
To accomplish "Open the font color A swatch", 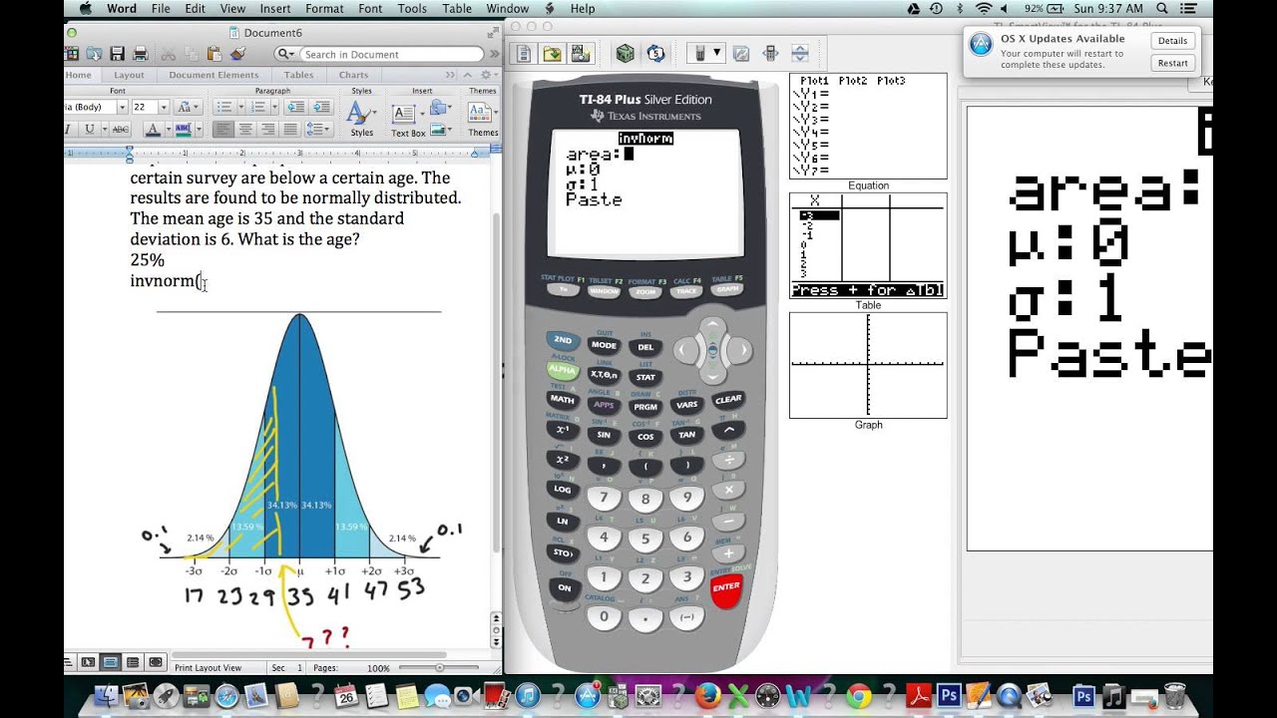I will [x=153, y=129].
